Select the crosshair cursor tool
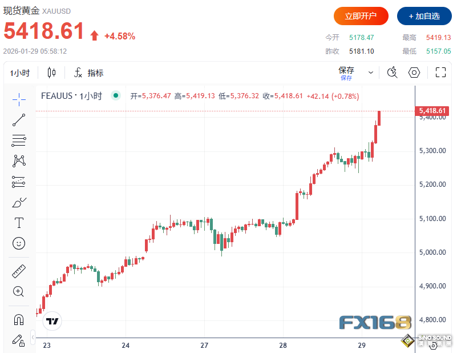Image resolution: width=457 pixels, height=353 pixels. pos(19,99)
